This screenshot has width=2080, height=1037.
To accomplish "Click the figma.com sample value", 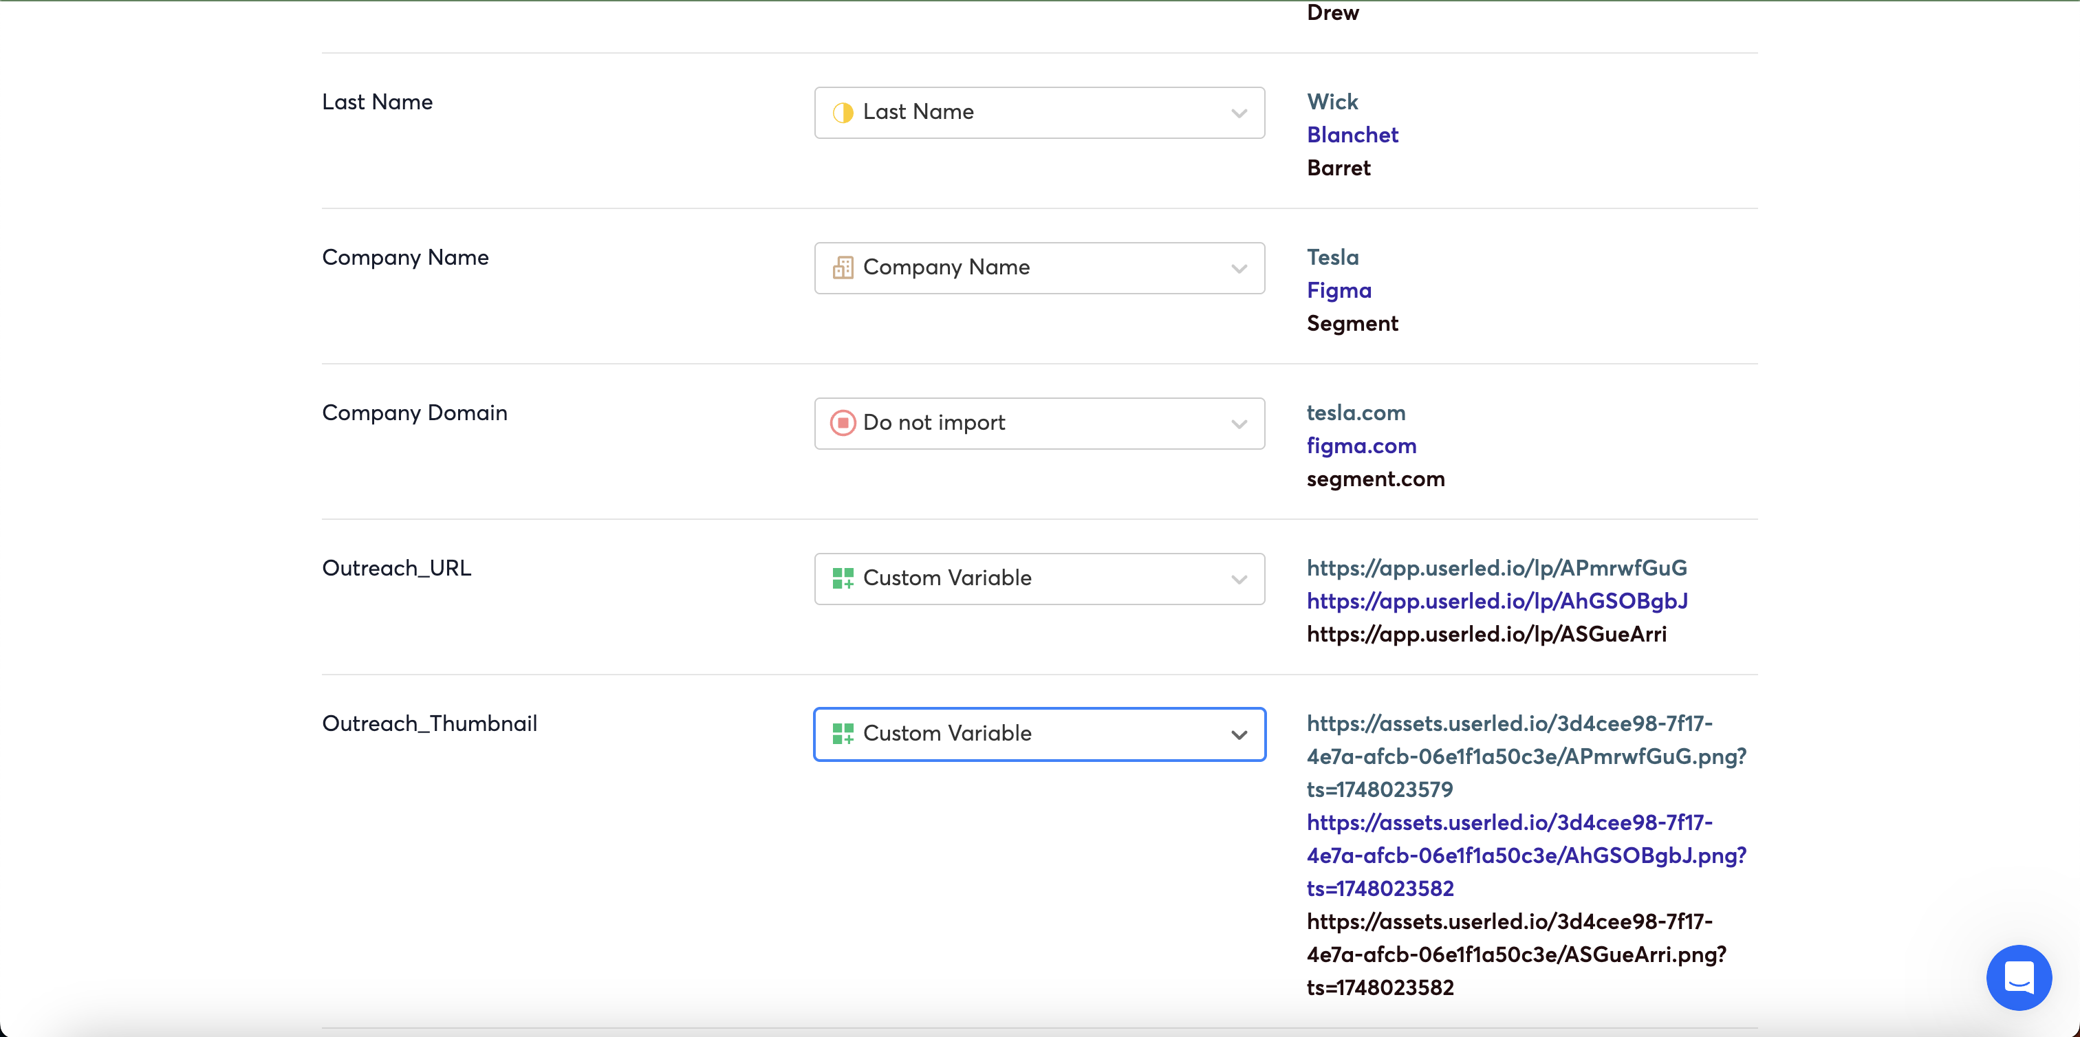I will [x=1361, y=446].
